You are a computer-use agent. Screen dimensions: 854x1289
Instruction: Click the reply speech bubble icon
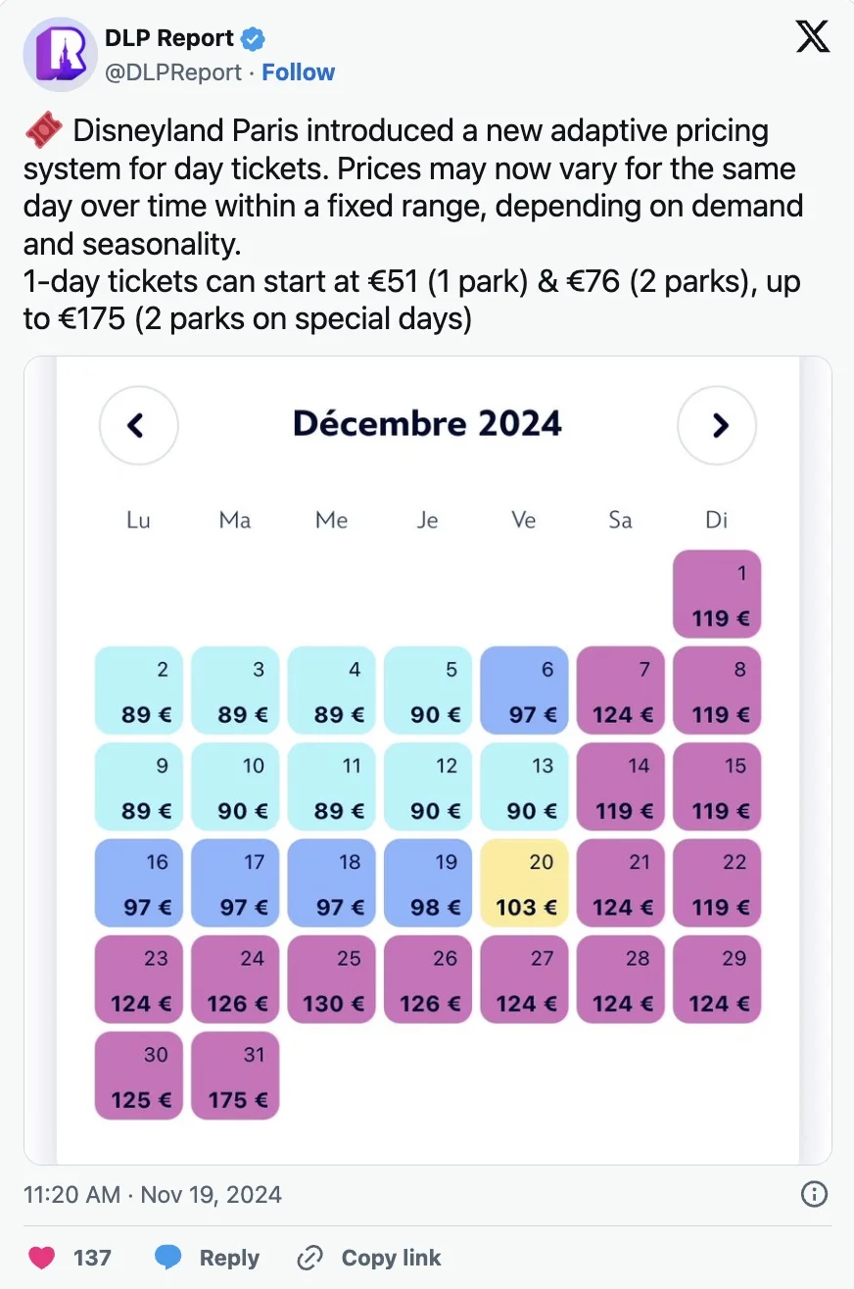tap(168, 1258)
